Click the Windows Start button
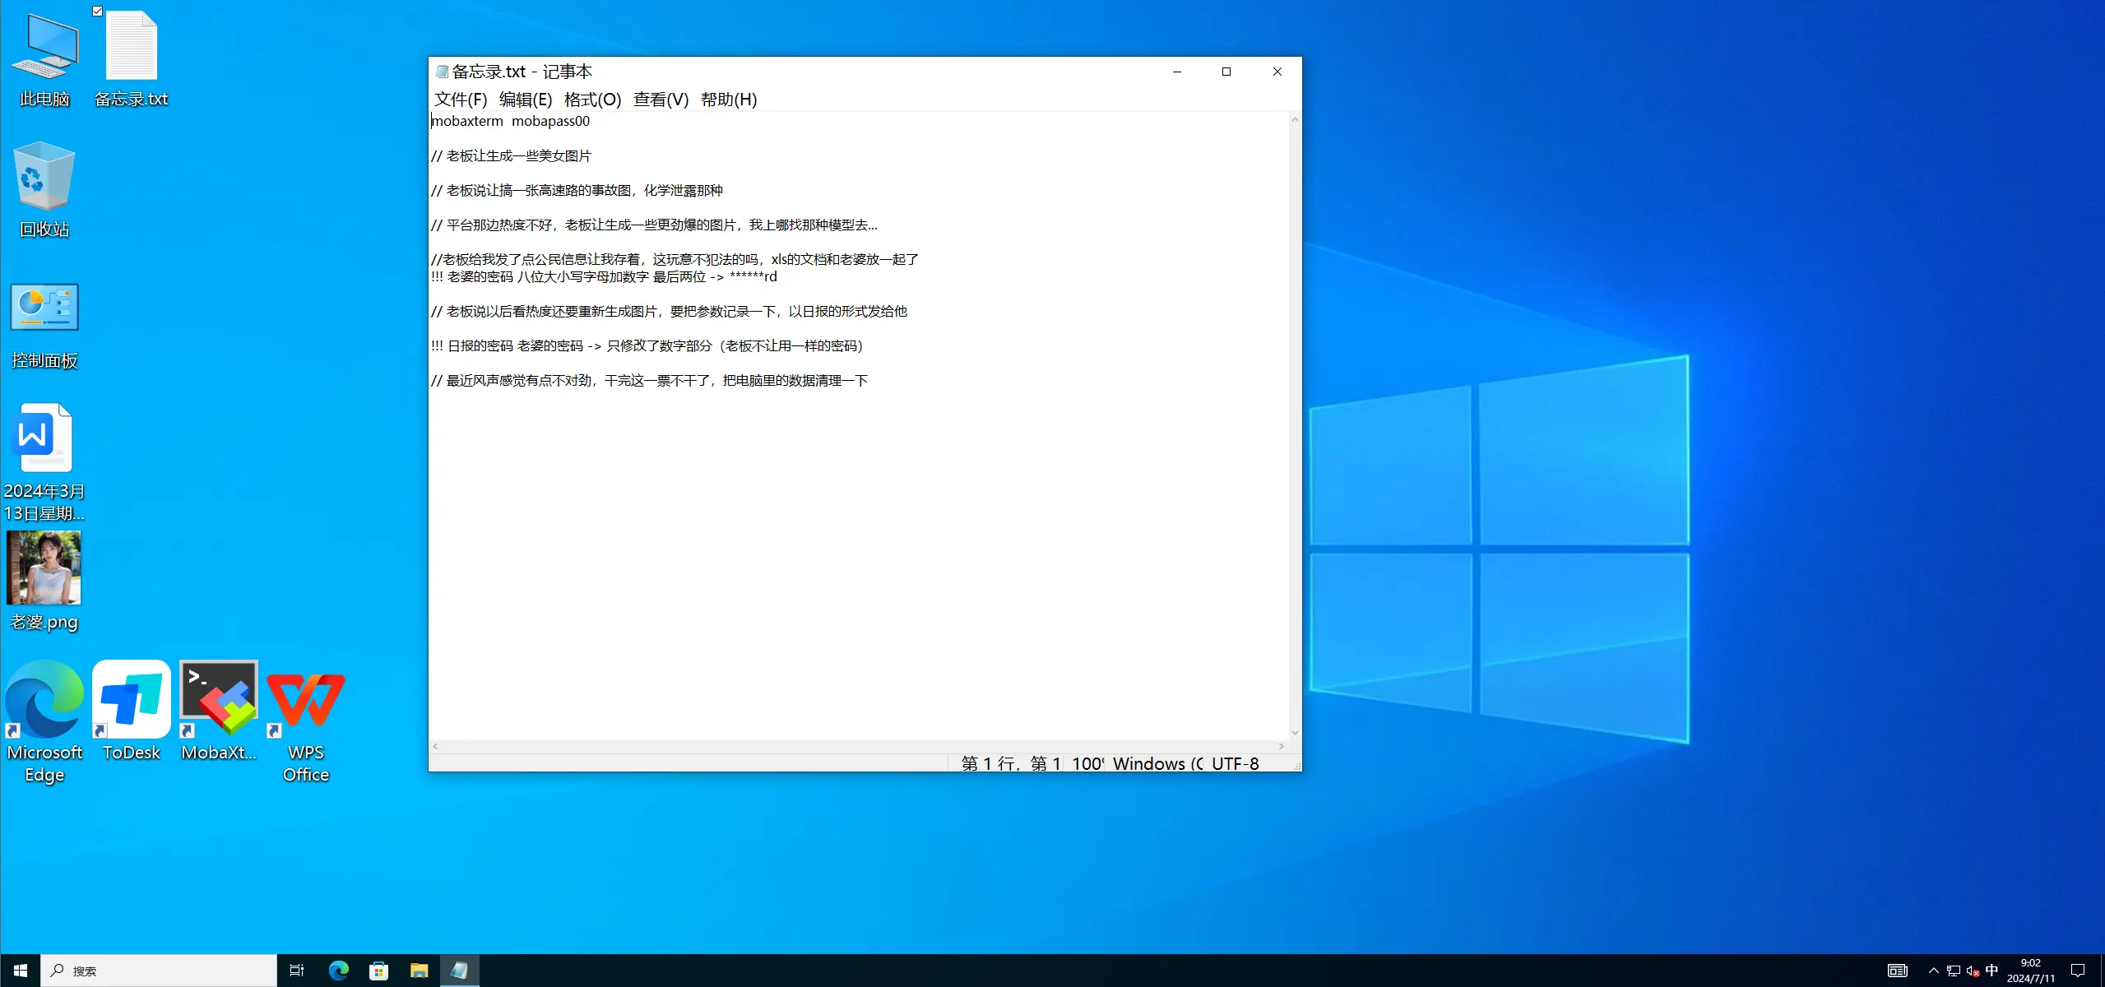This screenshot has height=987, width=2105. pyautogui.click(x=21, y=971)
